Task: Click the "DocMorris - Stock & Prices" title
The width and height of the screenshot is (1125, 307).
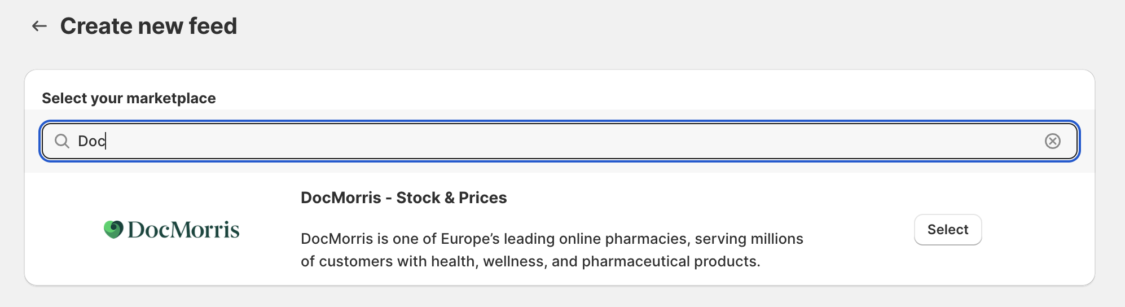Action: 404,198
